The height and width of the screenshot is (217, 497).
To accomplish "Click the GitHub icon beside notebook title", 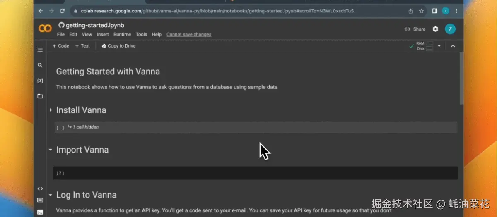I will (61, 25).
